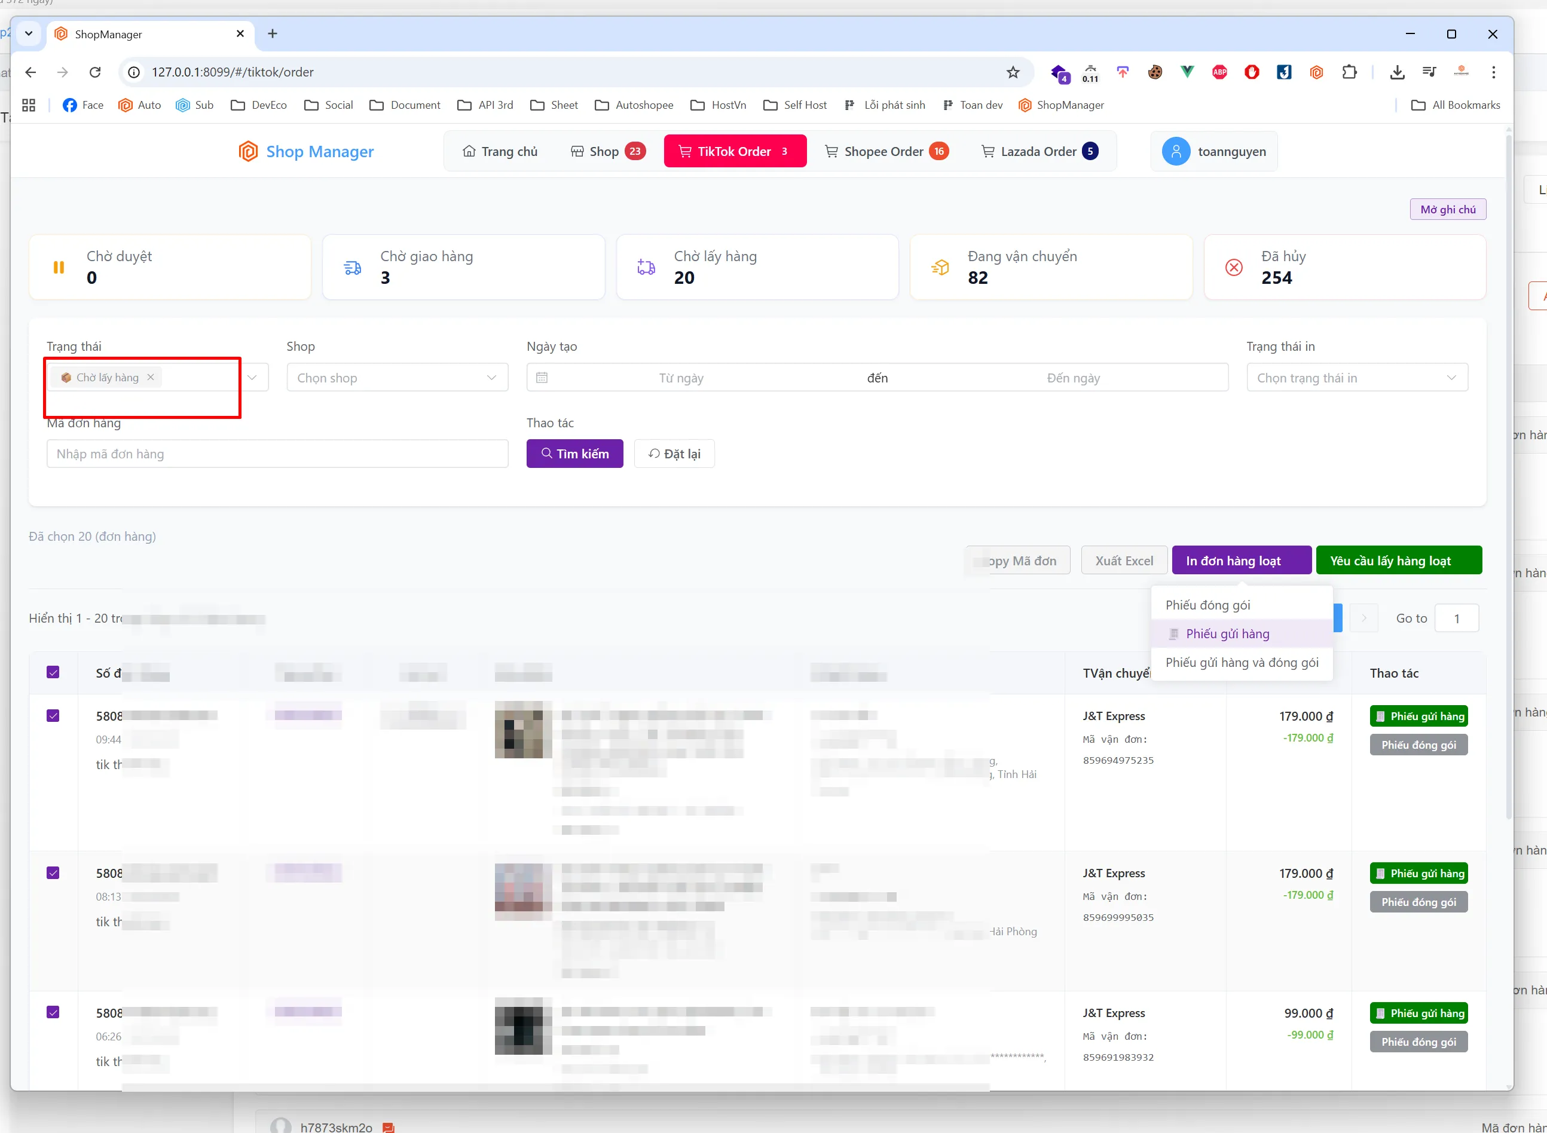Click the Xuất Excel button
Viewport: 1547px width, 1133px height.
pyautogui.click(x=1124, y=561)
